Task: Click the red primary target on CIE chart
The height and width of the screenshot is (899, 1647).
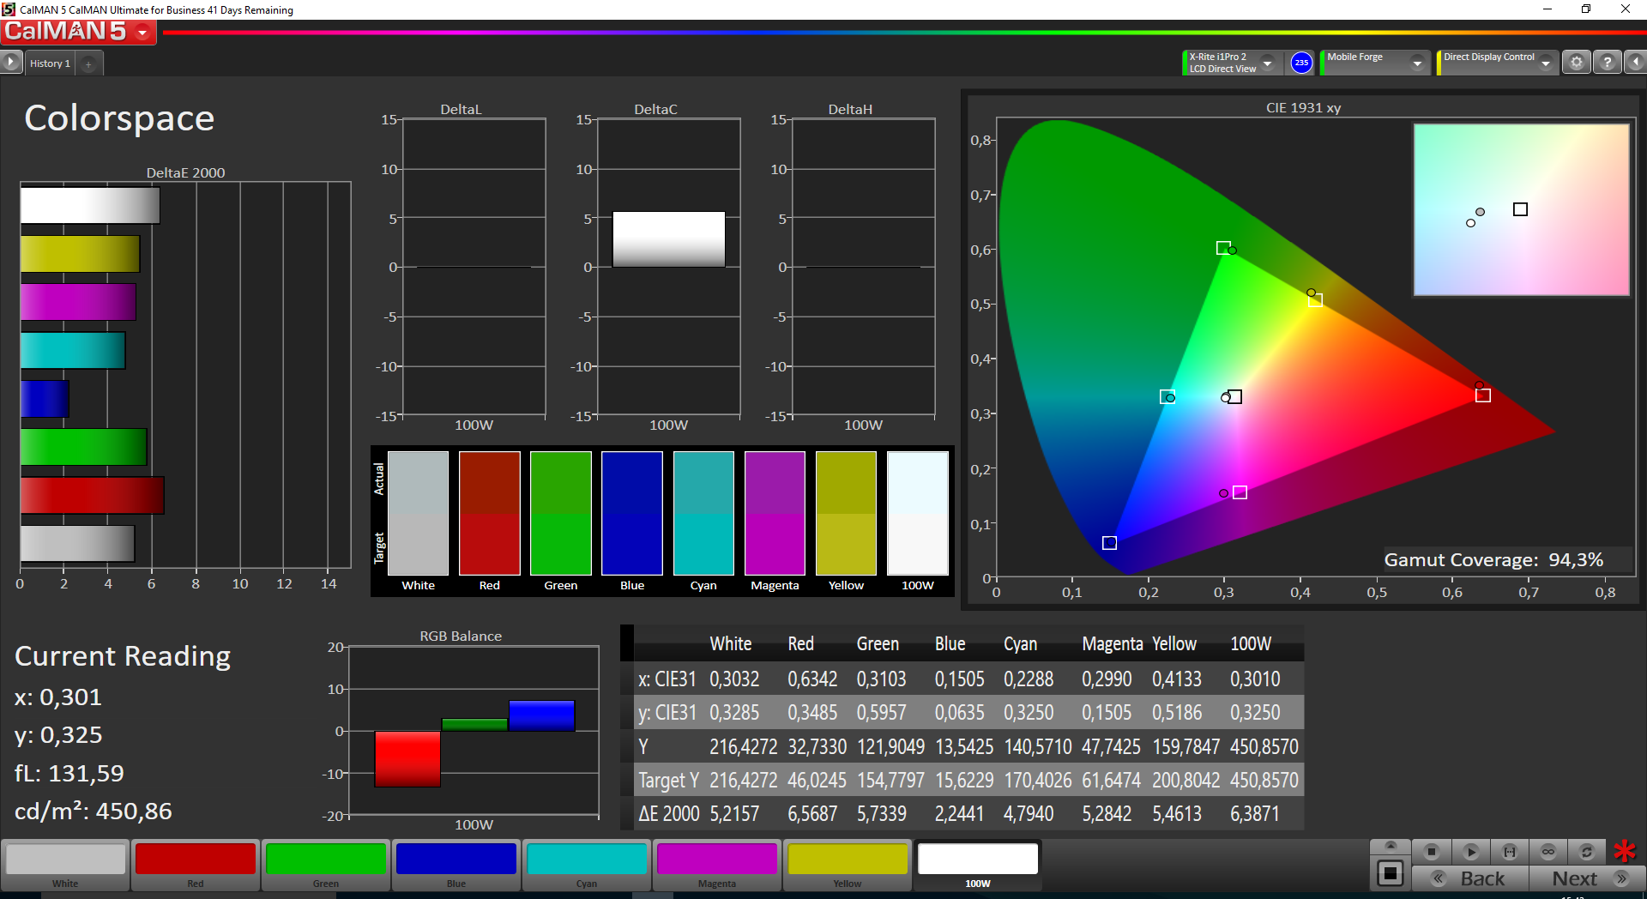Action: 1482,395
